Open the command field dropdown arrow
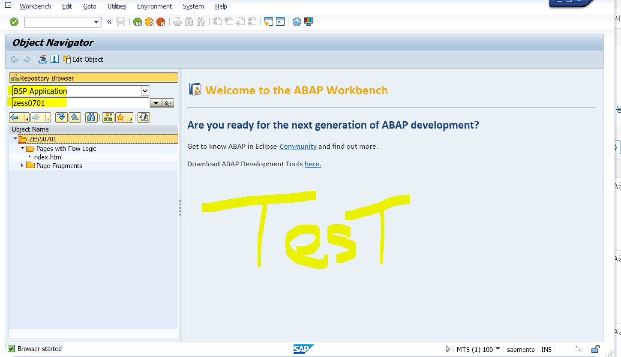This screenshot has width=621, height=357. (96, 22)
